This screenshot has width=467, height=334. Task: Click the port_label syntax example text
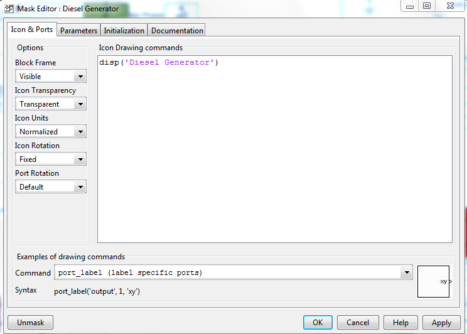[97, 291]
